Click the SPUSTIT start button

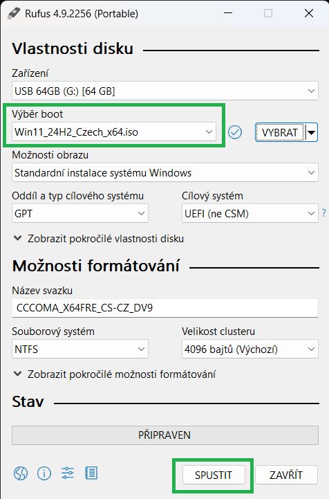pos(214,475)
